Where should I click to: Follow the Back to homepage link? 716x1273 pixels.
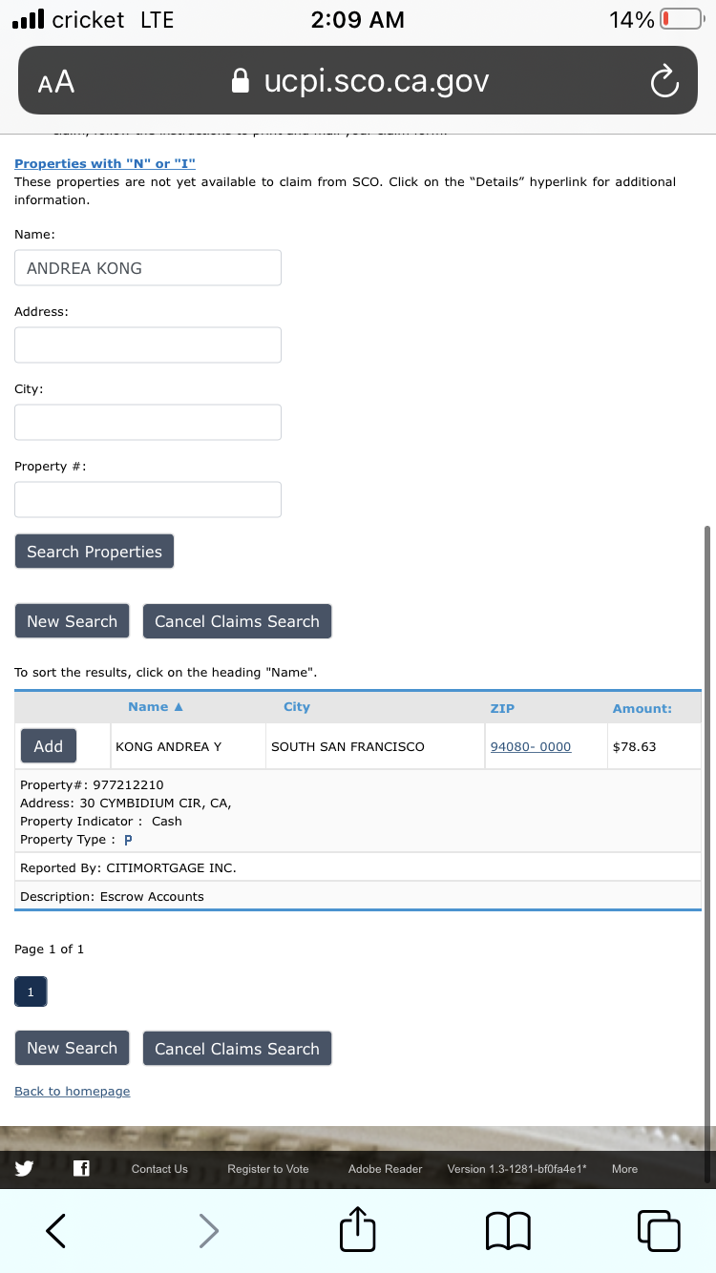click(x=73, y=1091)
